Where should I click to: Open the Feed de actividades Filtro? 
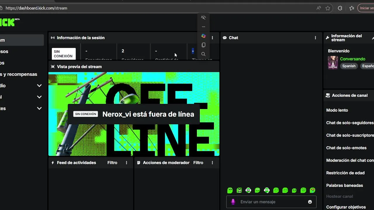112,163
